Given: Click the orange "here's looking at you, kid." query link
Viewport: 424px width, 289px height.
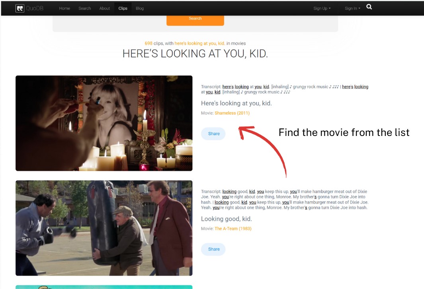Looking at the screenshot, I should pos(200,43).
